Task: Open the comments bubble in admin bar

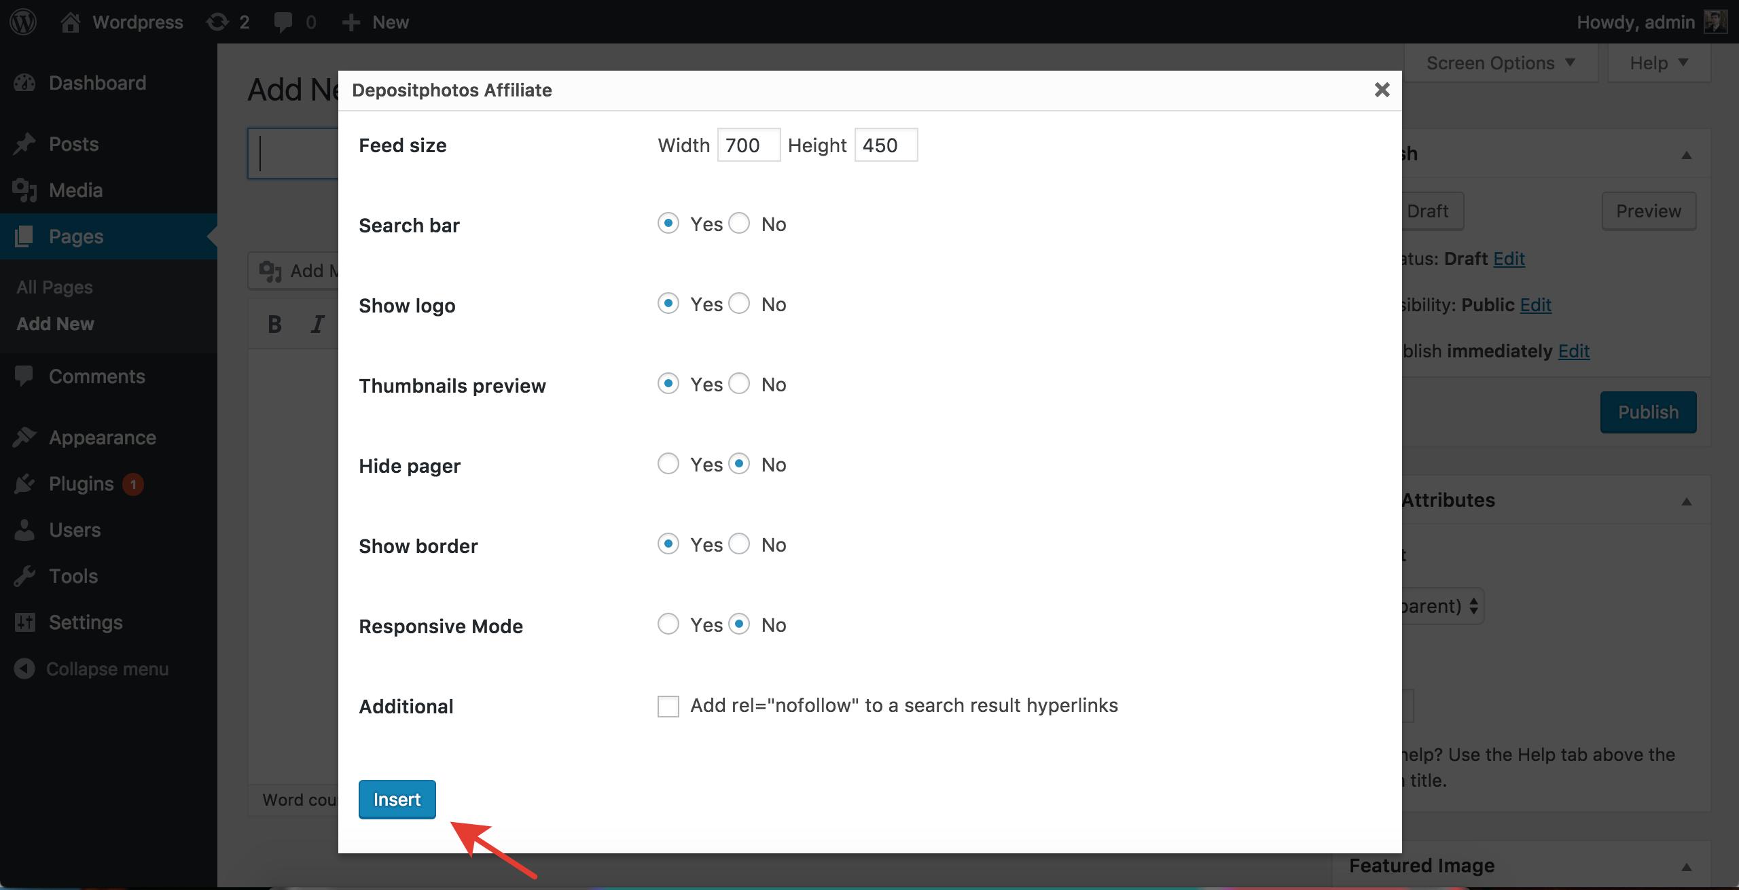Action: click(295, 22)
